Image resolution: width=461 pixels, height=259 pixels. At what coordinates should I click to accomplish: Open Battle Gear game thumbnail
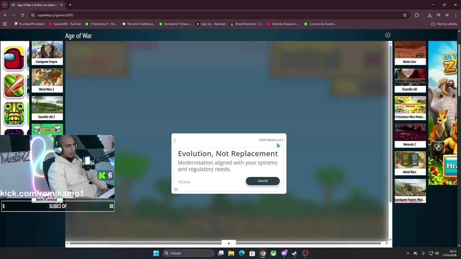pos(410,53)
